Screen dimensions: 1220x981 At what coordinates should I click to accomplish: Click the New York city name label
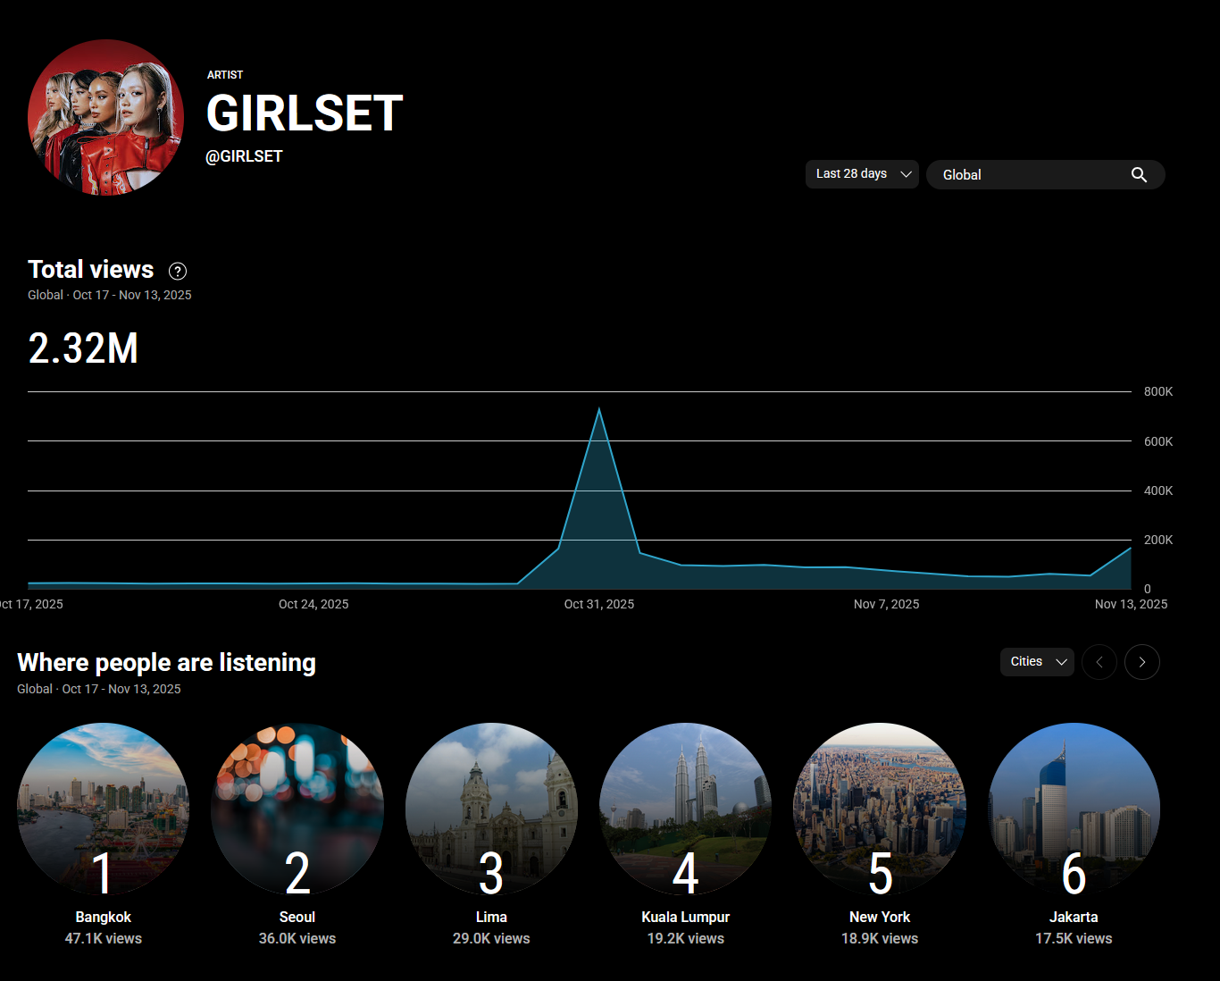click(880, 917)
